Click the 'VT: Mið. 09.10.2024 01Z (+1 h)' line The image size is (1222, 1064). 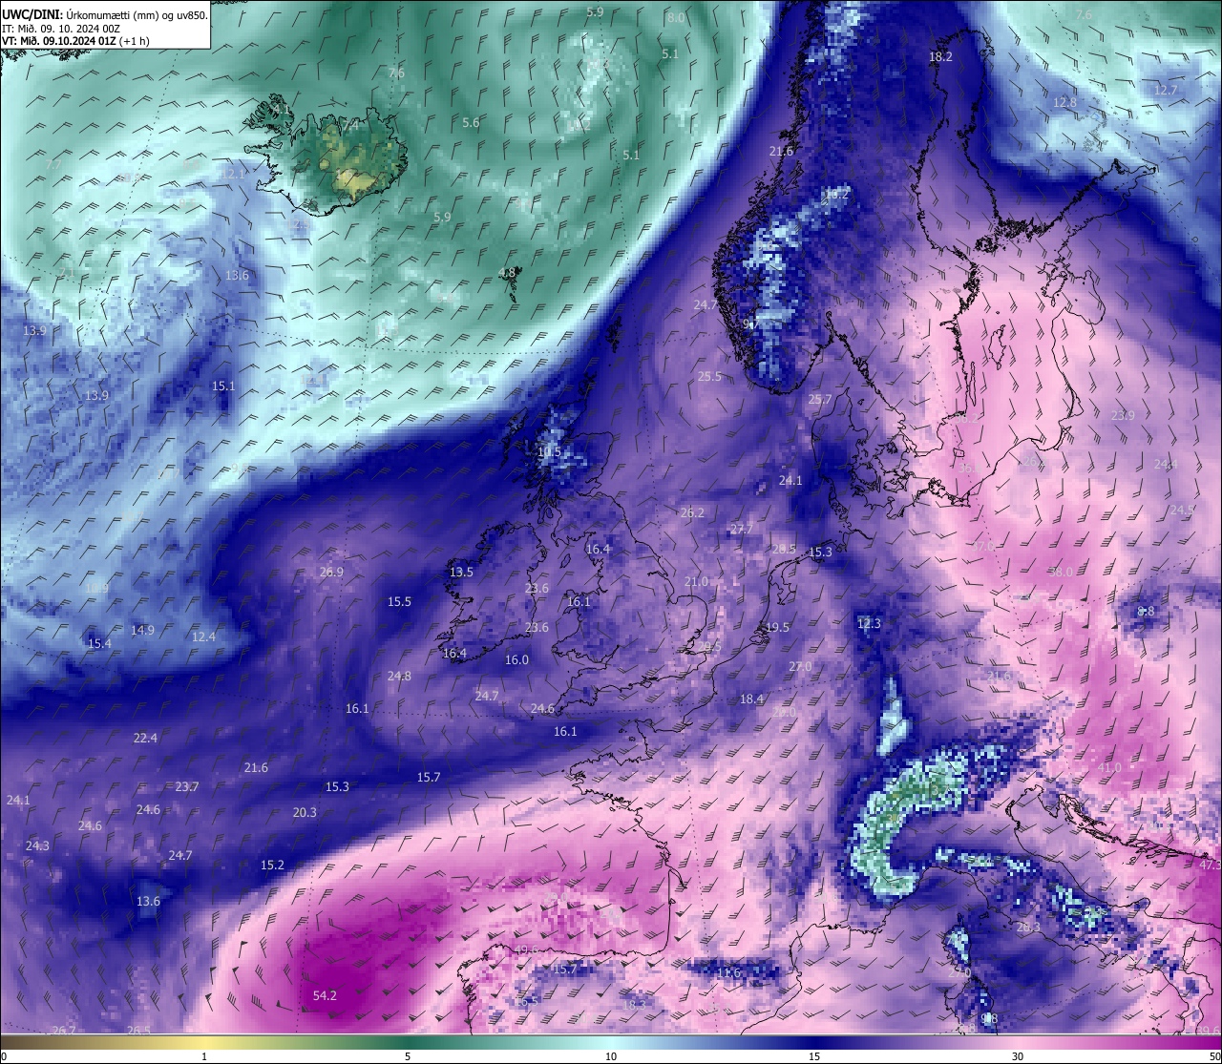pyautogui.click(x=75, y=41)
